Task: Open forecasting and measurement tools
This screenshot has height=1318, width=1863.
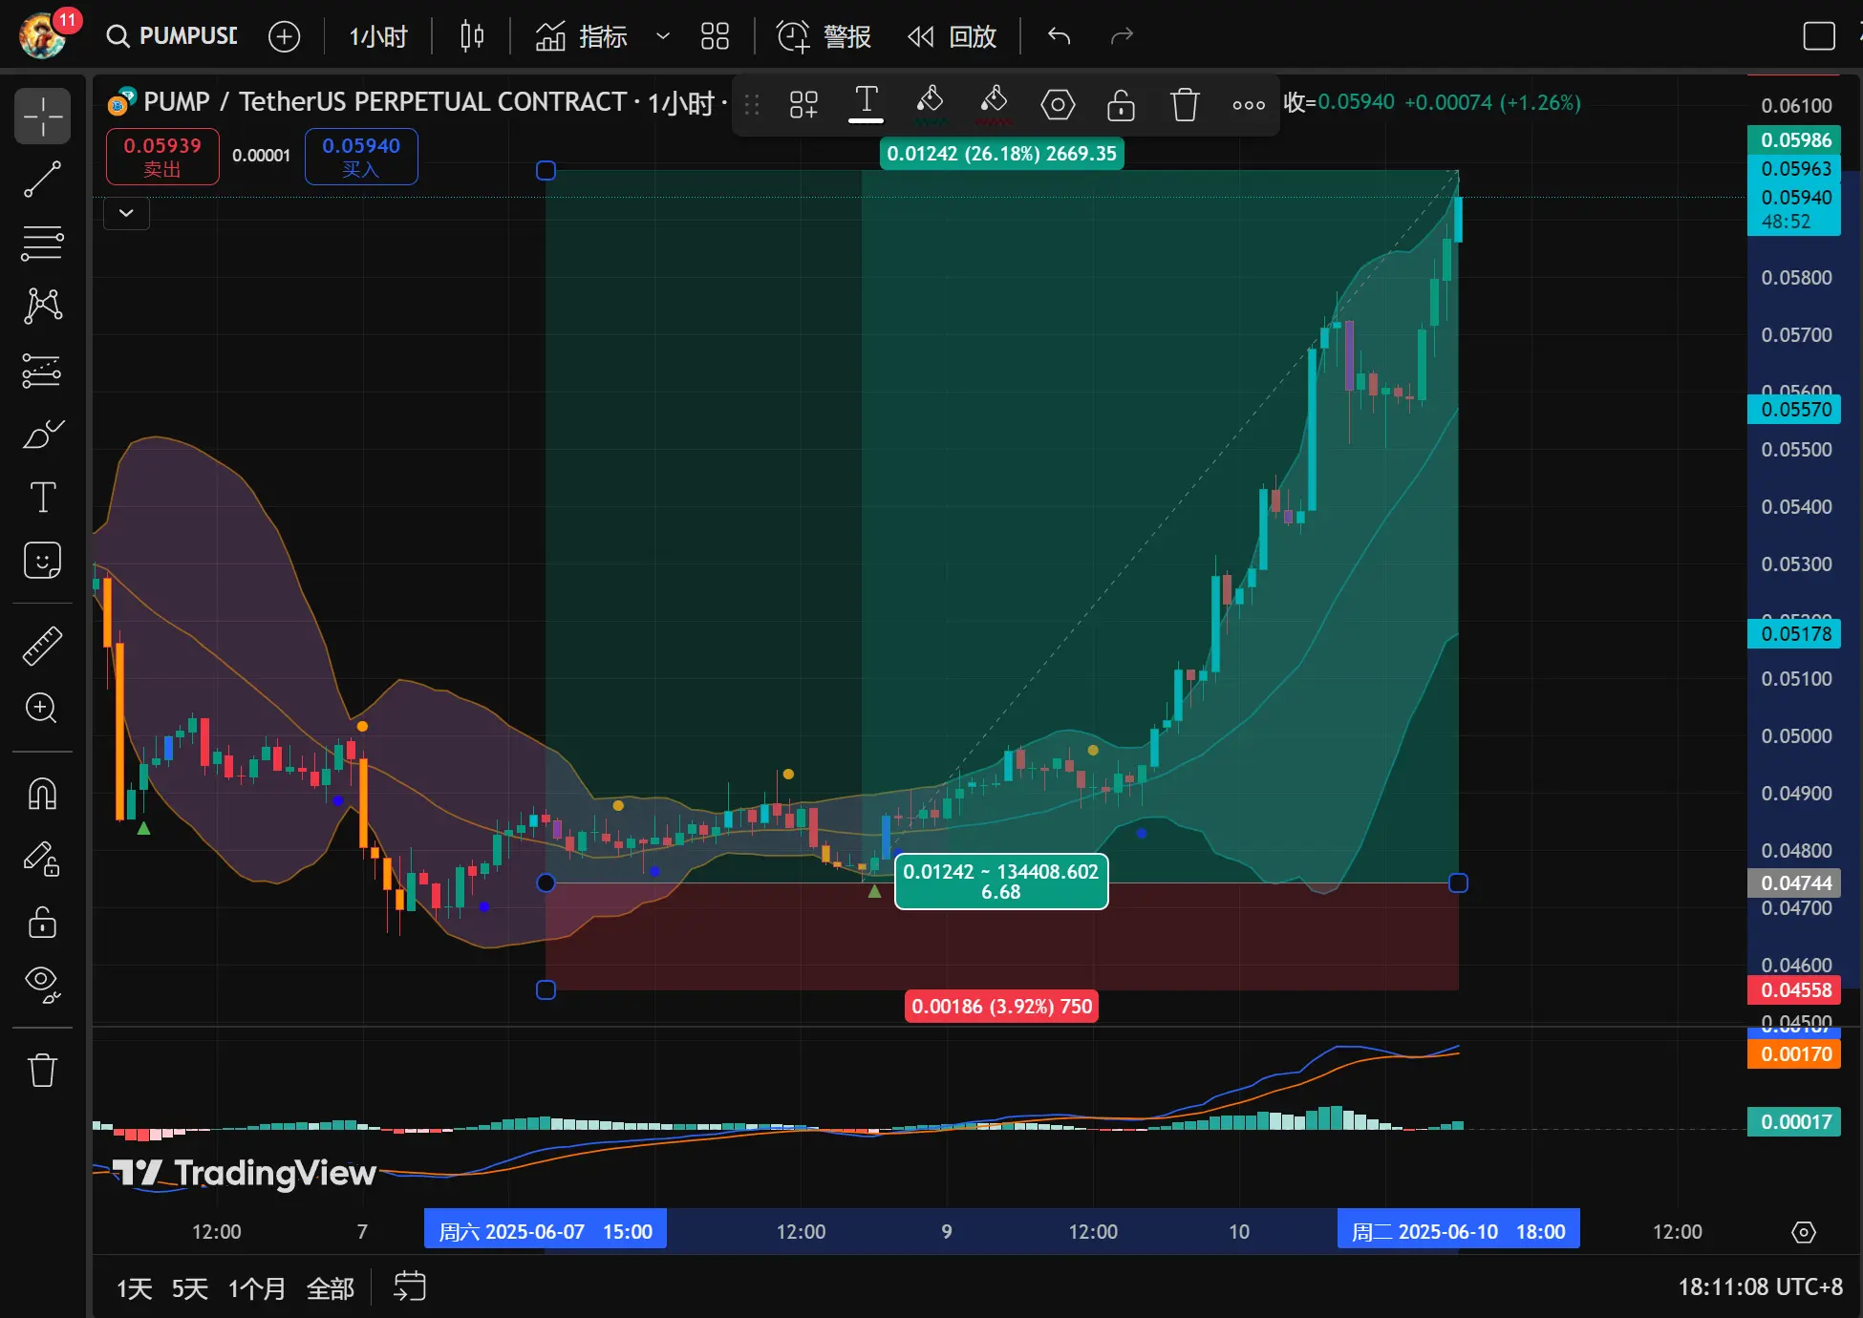Action: 43,370
